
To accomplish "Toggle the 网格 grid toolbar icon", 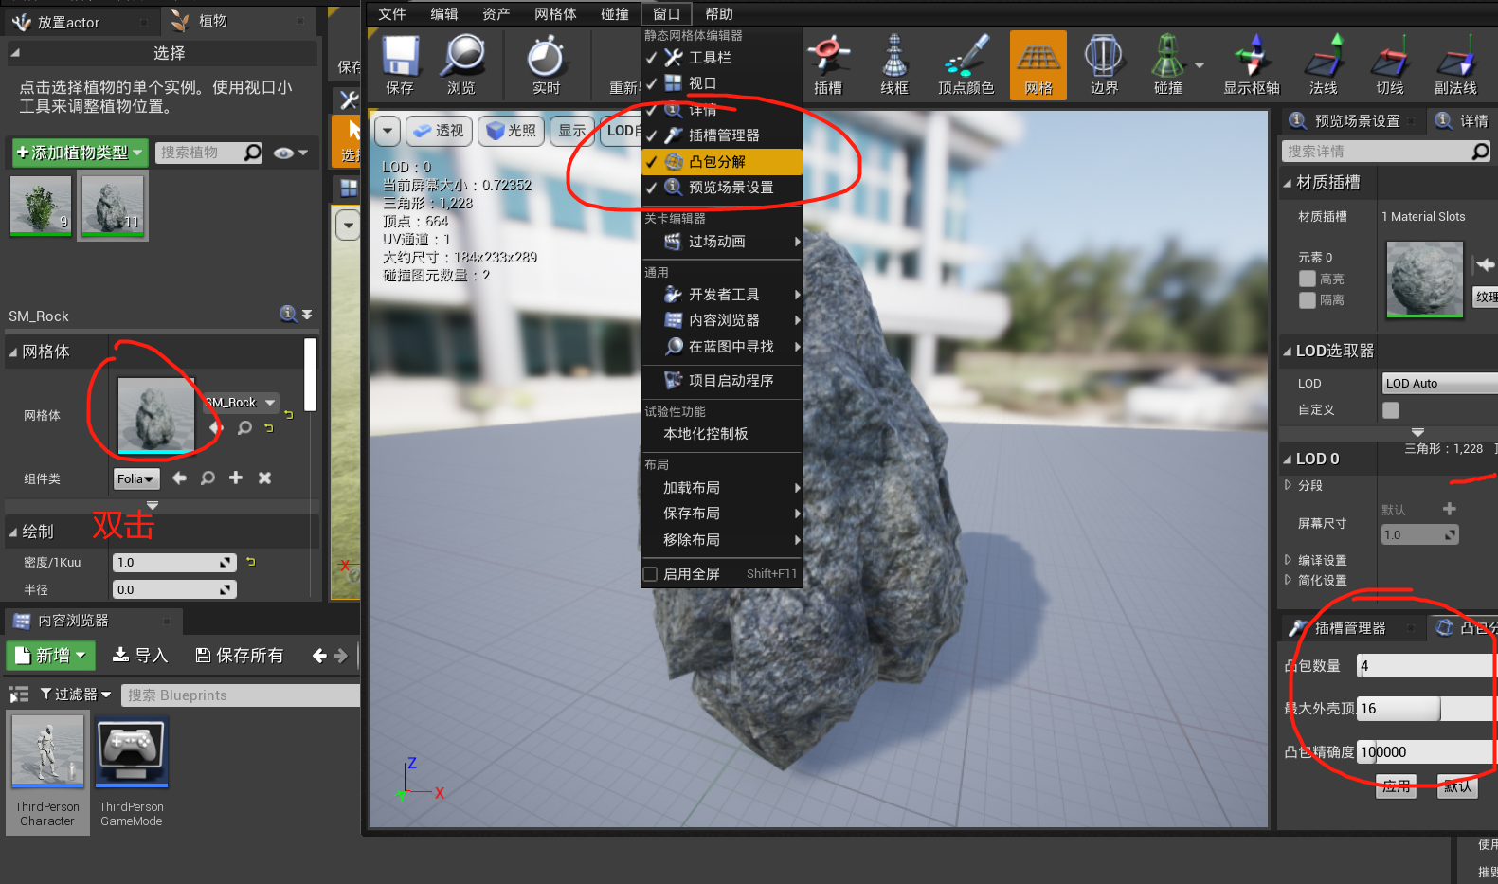I will (x=1038, y=64).
